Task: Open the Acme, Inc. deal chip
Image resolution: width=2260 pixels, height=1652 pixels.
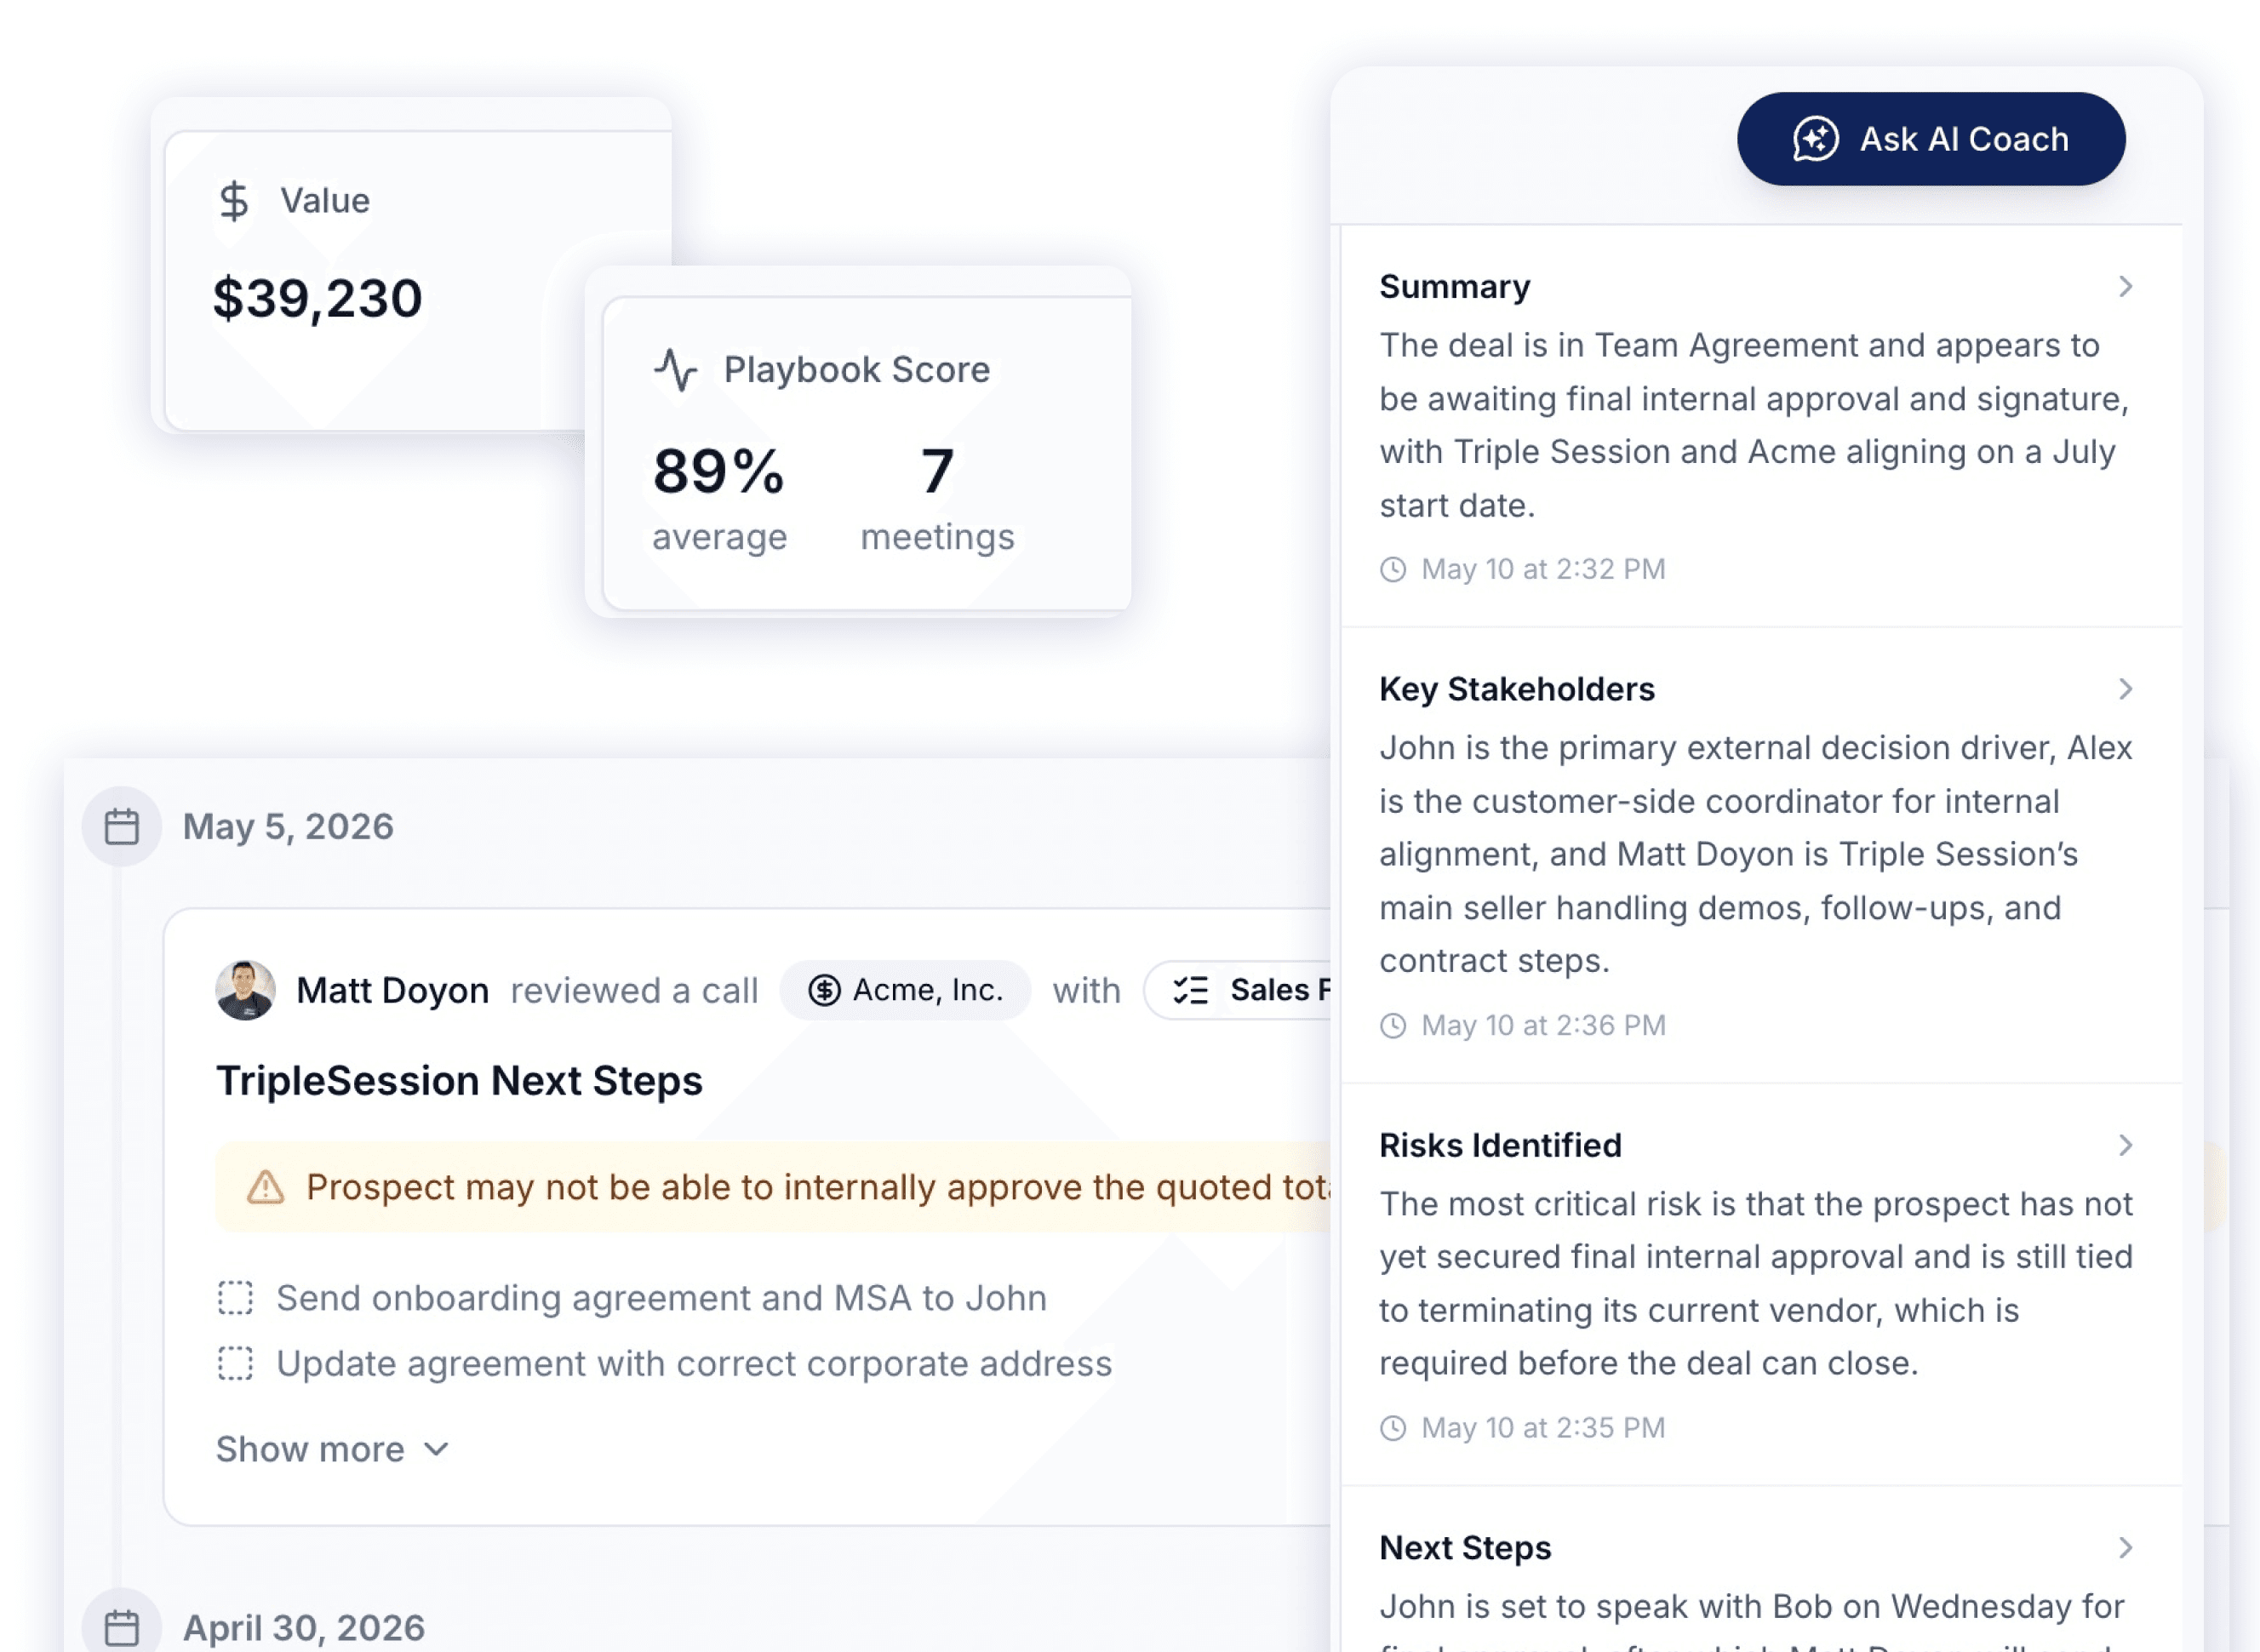Action: pyautogui.click(x=905, y=990)
